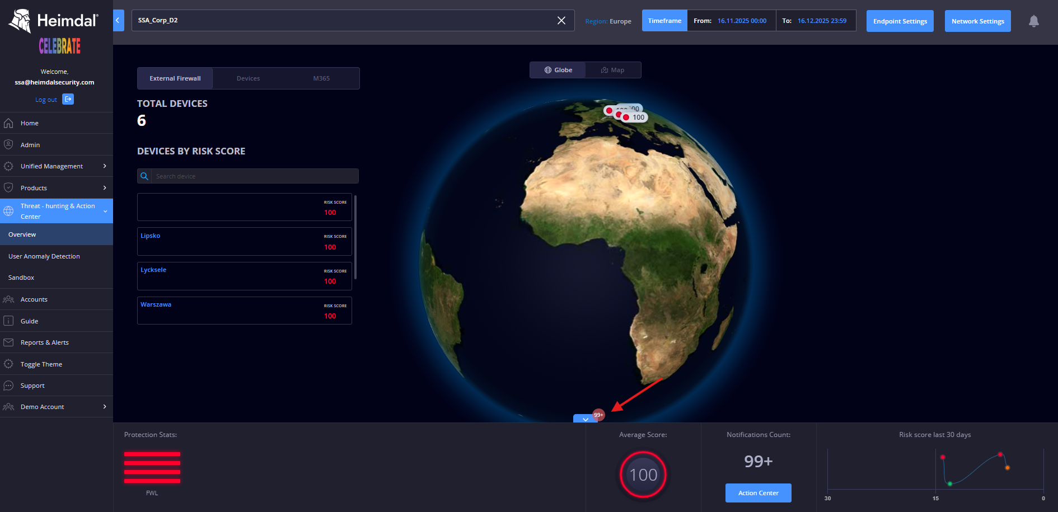The image size is (1058, 512).
Task: Click the blue log out arrow icon
Action: pos(68,99)
